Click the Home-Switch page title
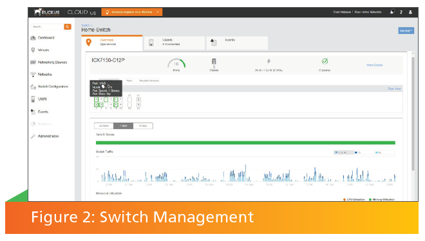 click(x=96, y=30)
